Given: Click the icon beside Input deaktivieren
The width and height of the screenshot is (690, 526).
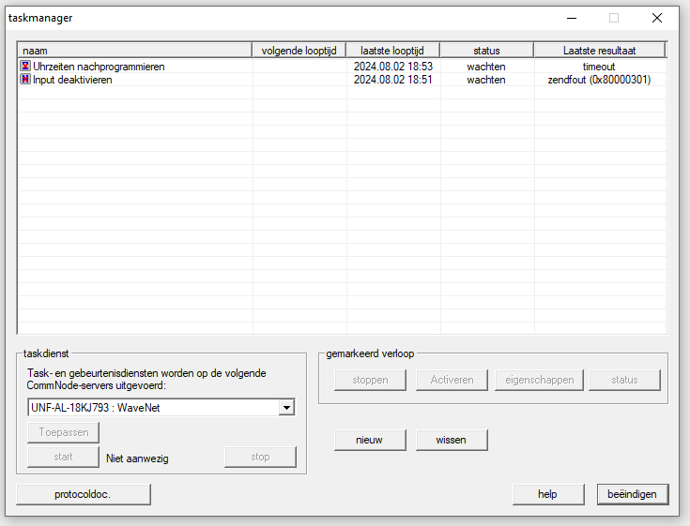Looking at the screenshot, I should click(x=25, y=80).
